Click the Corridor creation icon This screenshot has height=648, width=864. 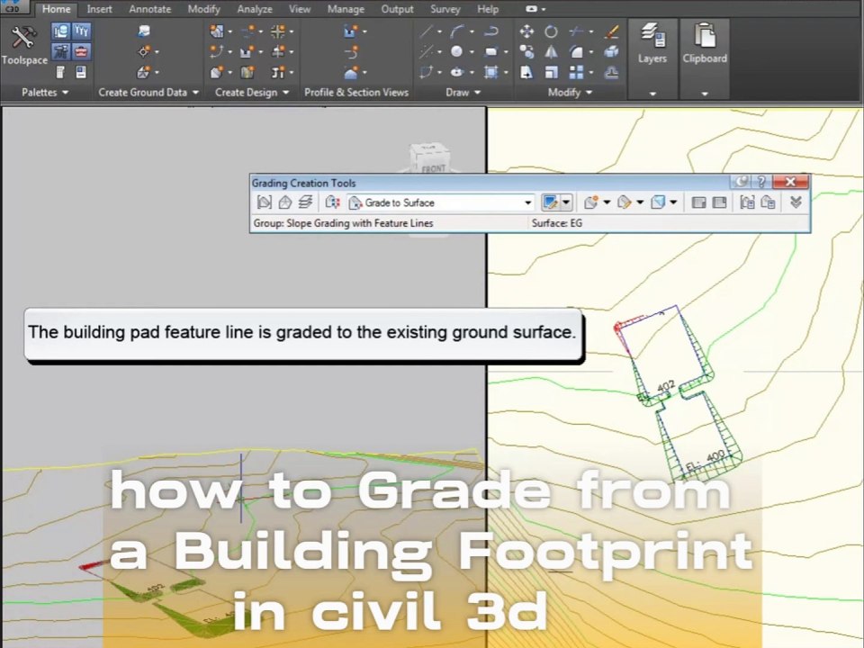(x=247, y=72)
